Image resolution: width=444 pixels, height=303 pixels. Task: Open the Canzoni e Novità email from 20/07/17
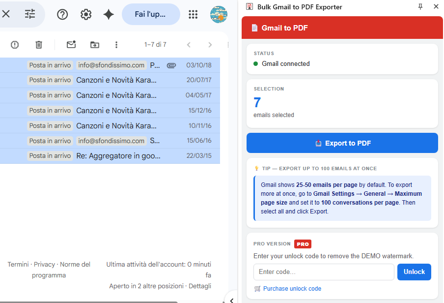110,80
